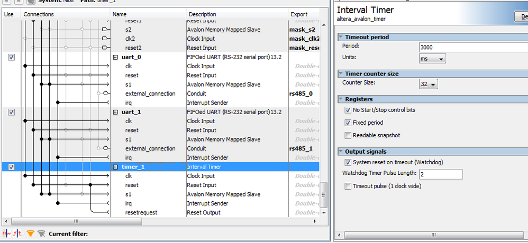Image resolution: width=528 pixels, height=243 pixels.
Task: Collapse the timer_1 component tree
Action: 115,167
